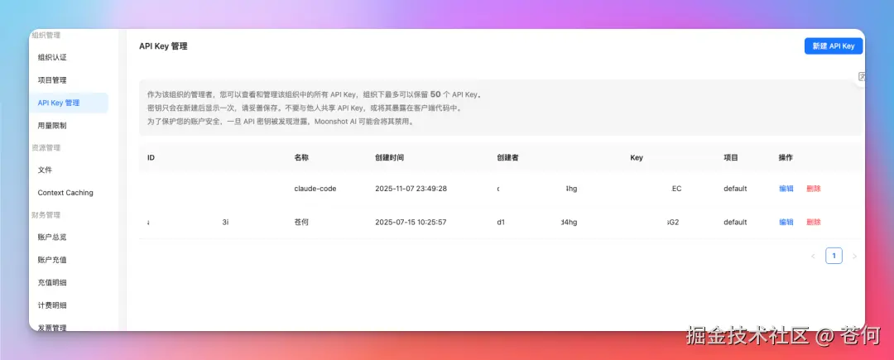This screenshot has width=894, height=360.
Task: Click 编辑 for the 苍何 key
Action: coord(786,222)
